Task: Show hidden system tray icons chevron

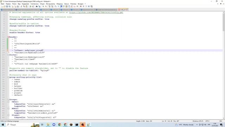Action: tap(197, 125)
